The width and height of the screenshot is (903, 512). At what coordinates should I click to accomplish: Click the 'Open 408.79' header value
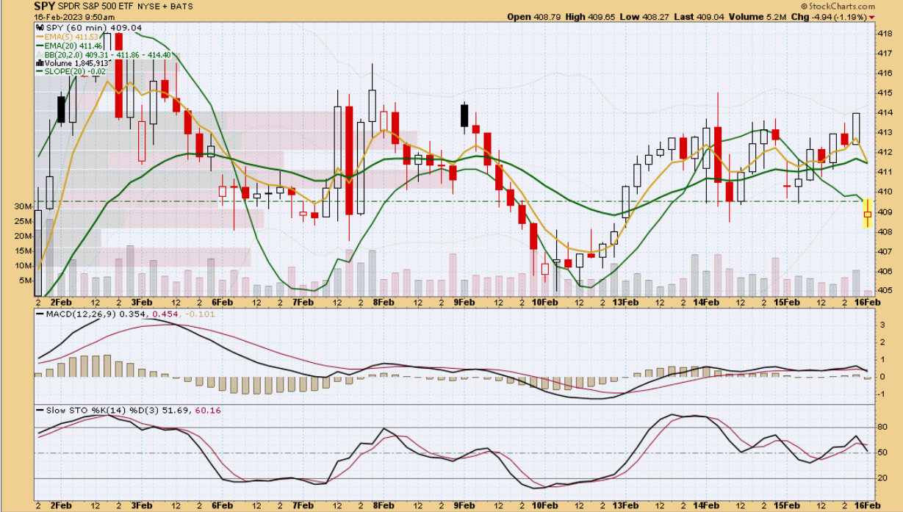(533, 17)
